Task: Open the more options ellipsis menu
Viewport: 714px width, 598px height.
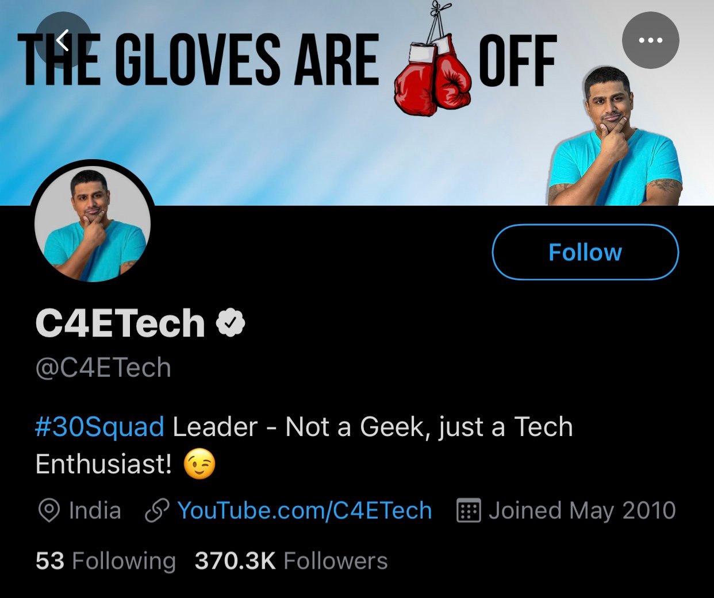Action: coord(650,40)
